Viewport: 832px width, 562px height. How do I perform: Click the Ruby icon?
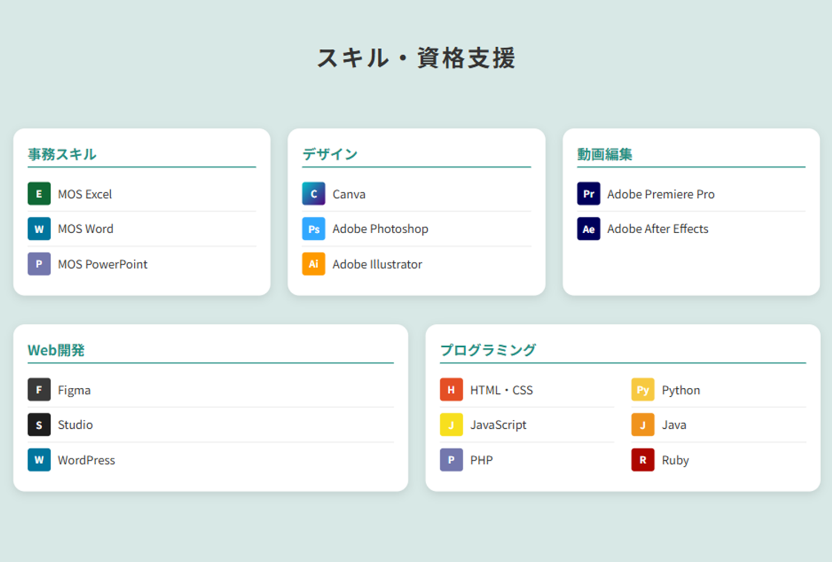(642, 460)
